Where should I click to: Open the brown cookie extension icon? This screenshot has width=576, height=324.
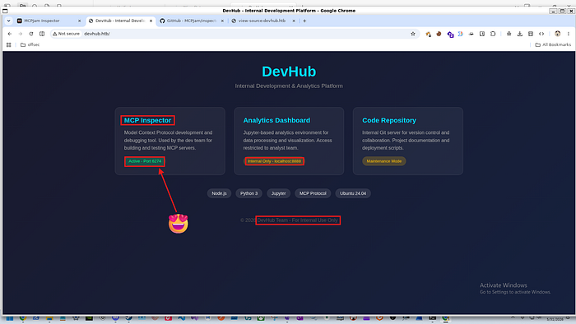439,34
